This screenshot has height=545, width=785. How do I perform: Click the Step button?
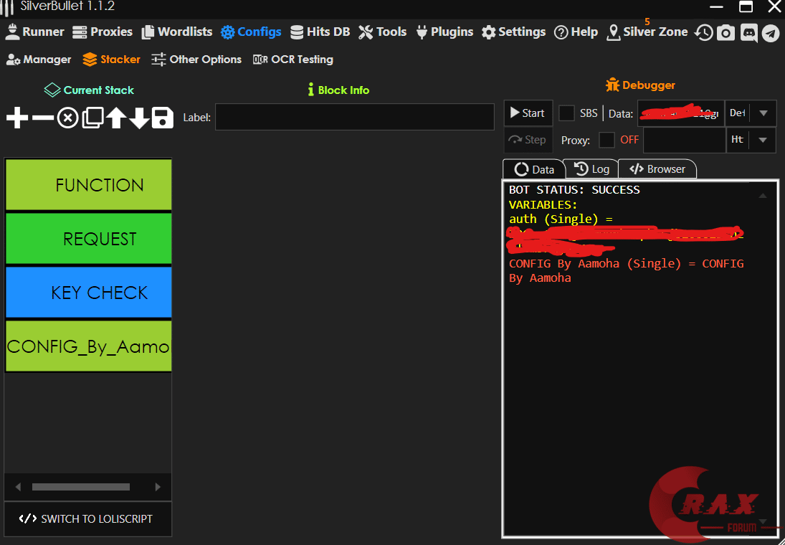pyautogui.click(x=528, y=140)
